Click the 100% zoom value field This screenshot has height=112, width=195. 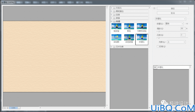pyautogui.click(x=14, y=108)
